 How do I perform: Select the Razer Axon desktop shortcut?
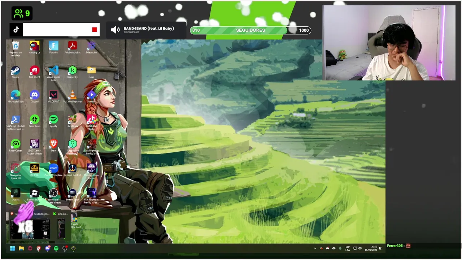tap(35, 121)
